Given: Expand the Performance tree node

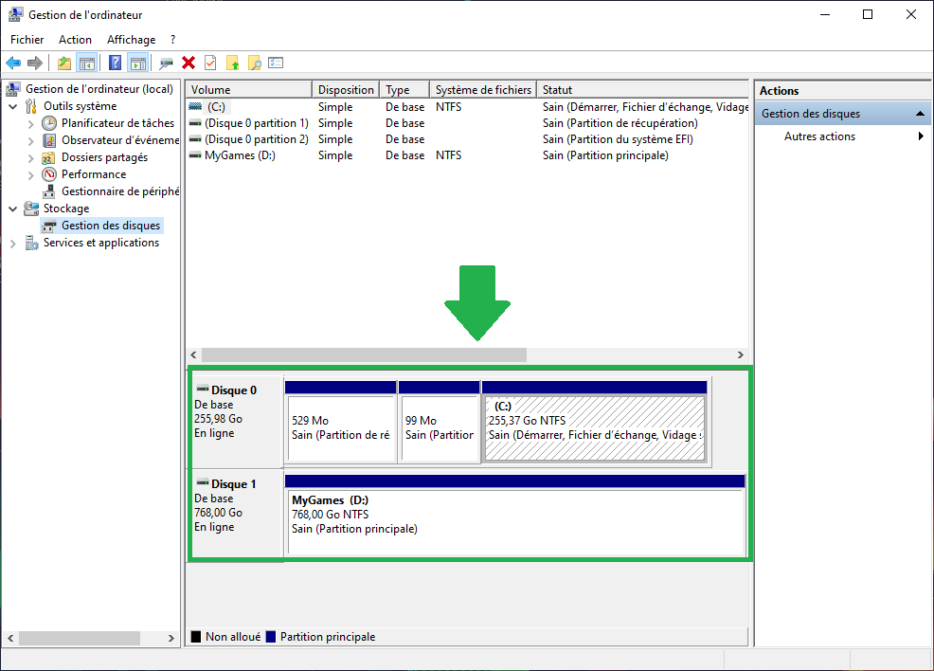Looking at the screenshot, I should click(31, 175).
